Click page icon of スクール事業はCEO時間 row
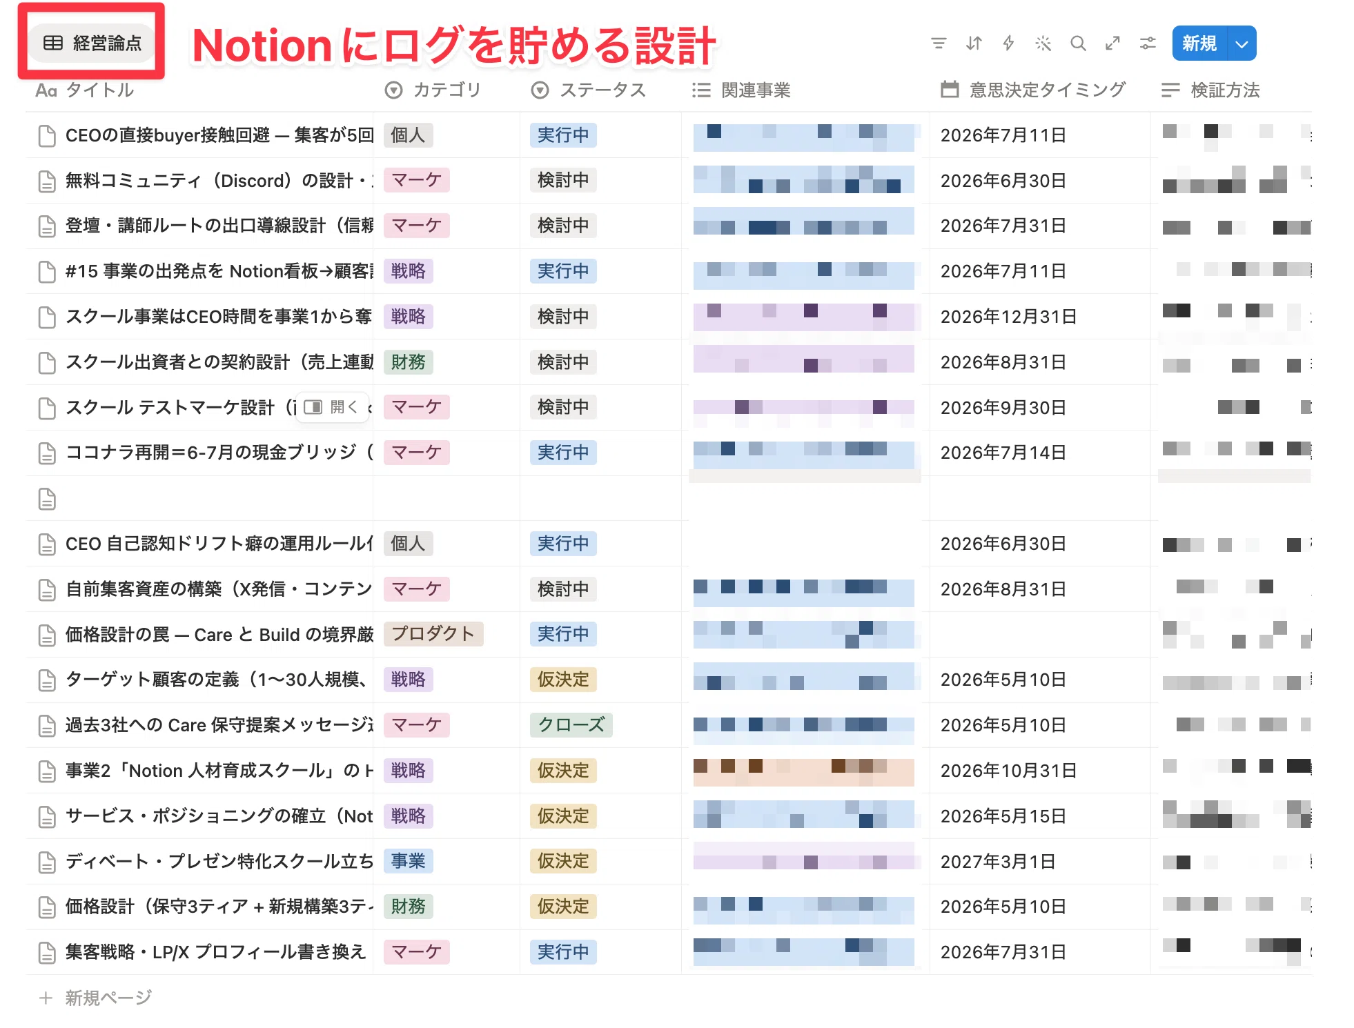The width and height of the screenshot is (1354, 1028). coord(47,317)
